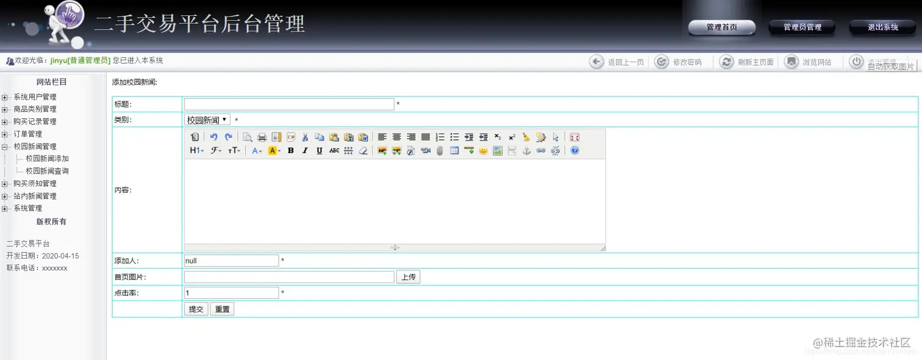This screenshot has height=360, width=922.
Task: Click the 上传 upload button
Action: click(408, 276)
